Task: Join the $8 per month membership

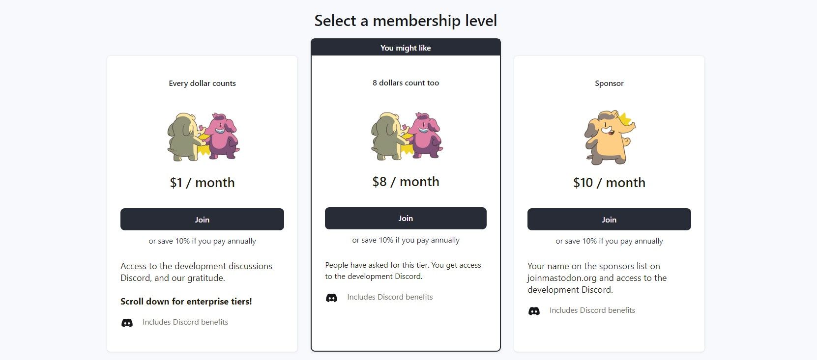Action: click(406, 219)
